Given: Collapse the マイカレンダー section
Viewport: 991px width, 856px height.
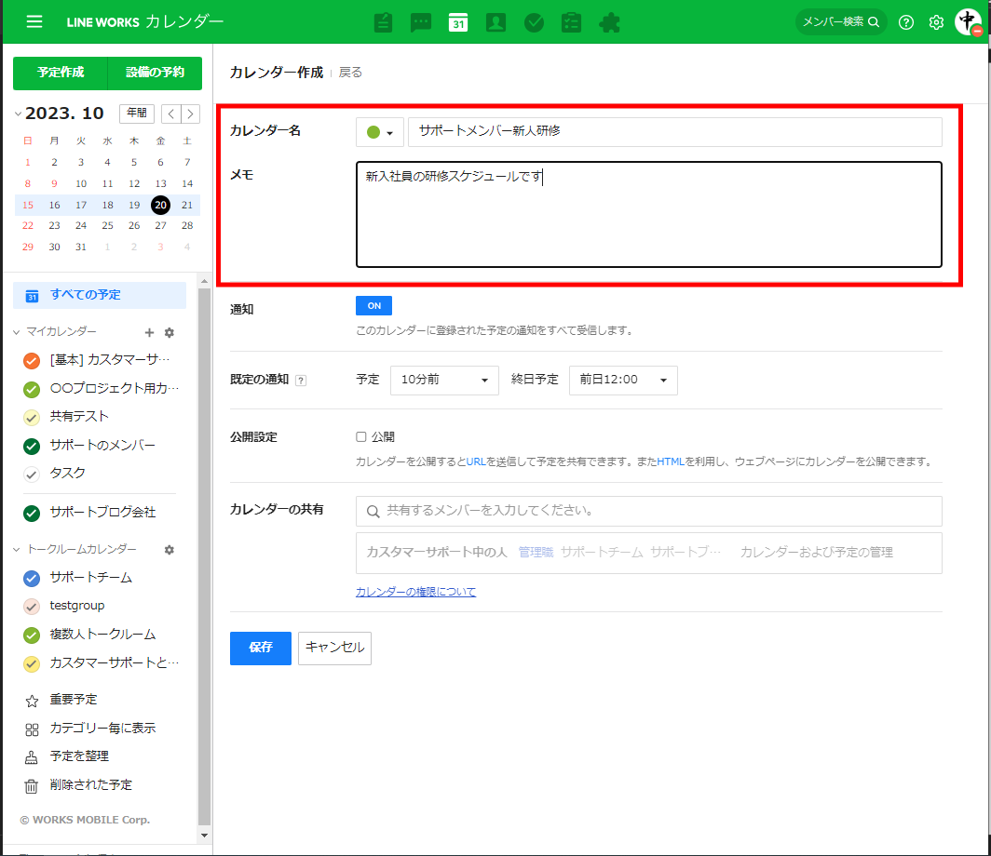Looking at the screenshot, I should [x=18, y=332].
